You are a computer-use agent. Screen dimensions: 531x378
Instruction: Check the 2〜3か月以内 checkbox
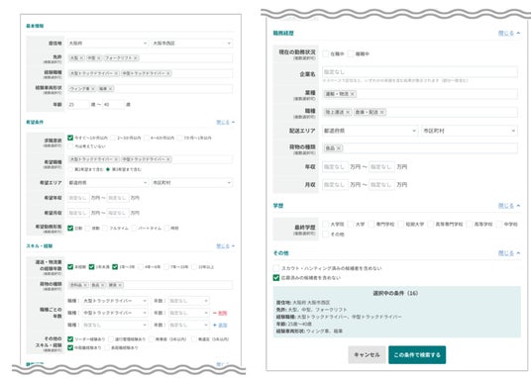pyautogui.click(x=113, y=138)
